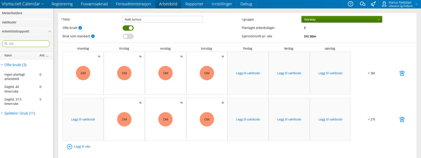Select OM shift on onsdag second week
The width and height of the screenshot is (421, 158).
(x=165, y=119)
